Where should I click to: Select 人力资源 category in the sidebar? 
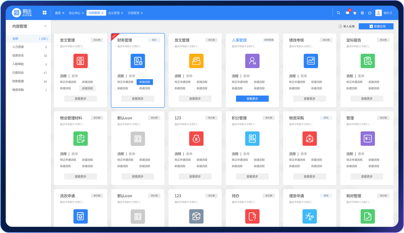pyautogui.click(x=18, y=47)
